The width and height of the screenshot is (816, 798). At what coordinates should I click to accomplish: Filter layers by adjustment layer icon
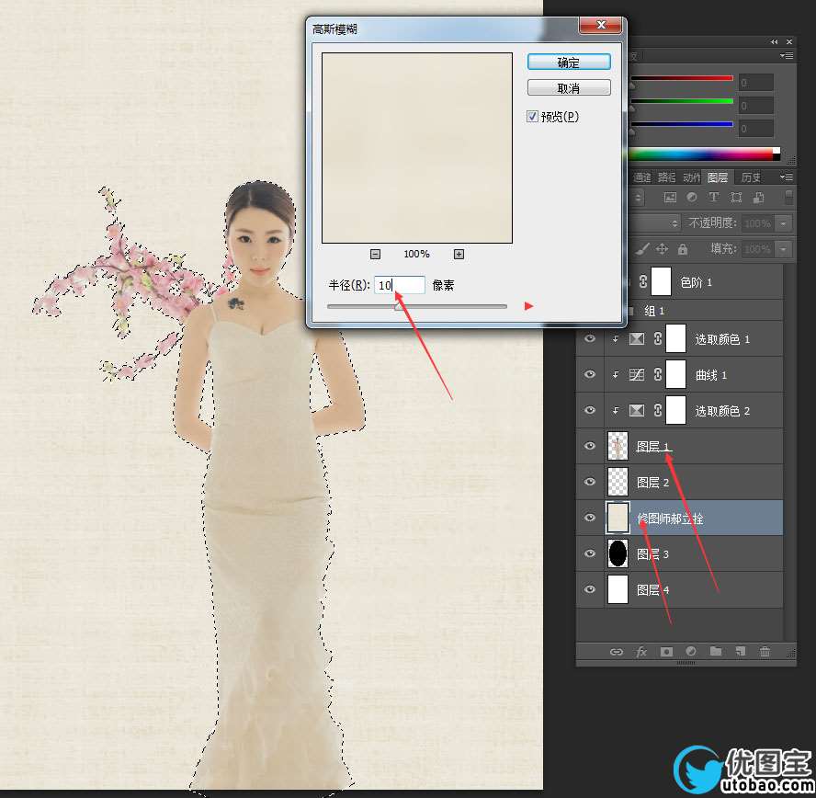click(x=692, y=198)
